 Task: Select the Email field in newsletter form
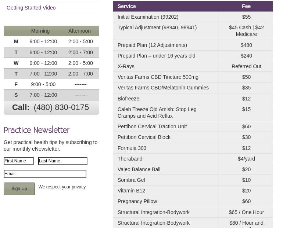coord(45,174)
